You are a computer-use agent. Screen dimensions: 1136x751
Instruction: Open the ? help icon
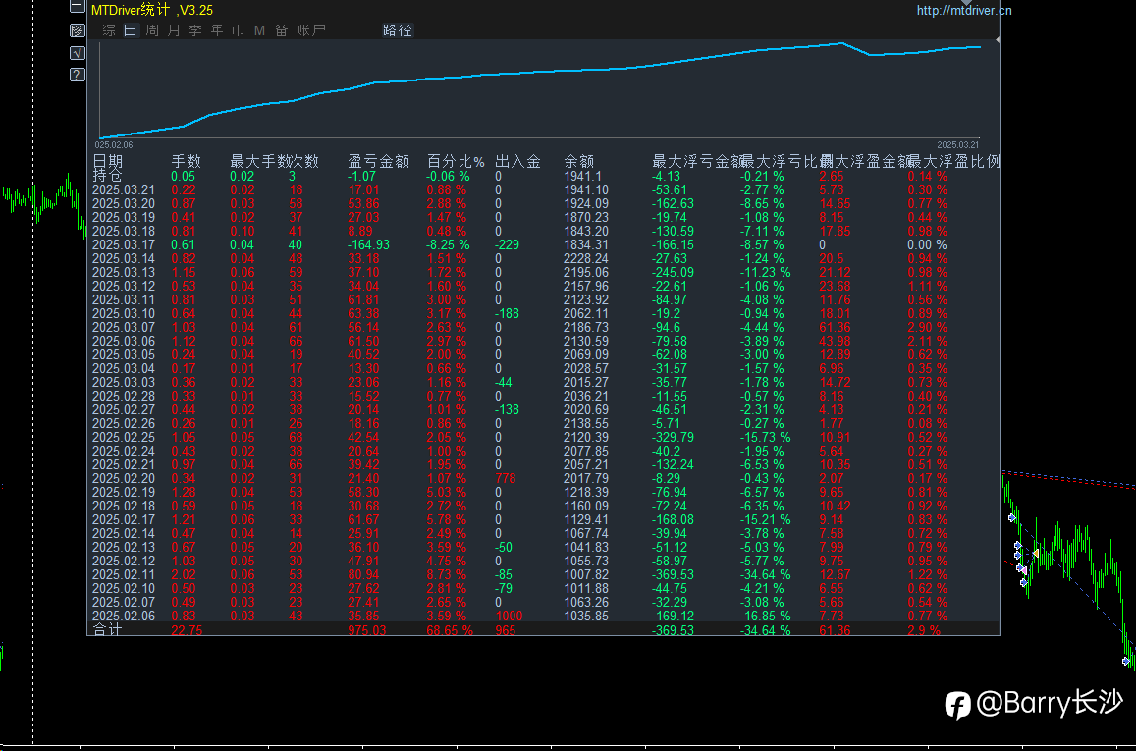click(77, 75)
